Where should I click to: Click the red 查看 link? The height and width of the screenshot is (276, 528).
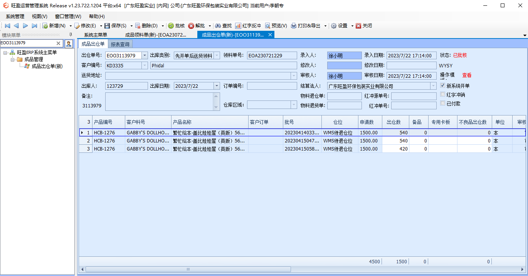[467, 75]
